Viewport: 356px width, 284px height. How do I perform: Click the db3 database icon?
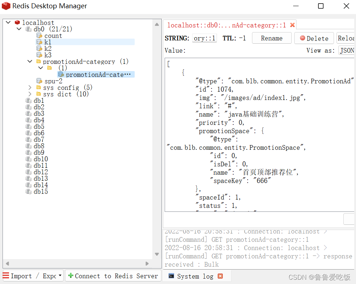click(29, 113)
